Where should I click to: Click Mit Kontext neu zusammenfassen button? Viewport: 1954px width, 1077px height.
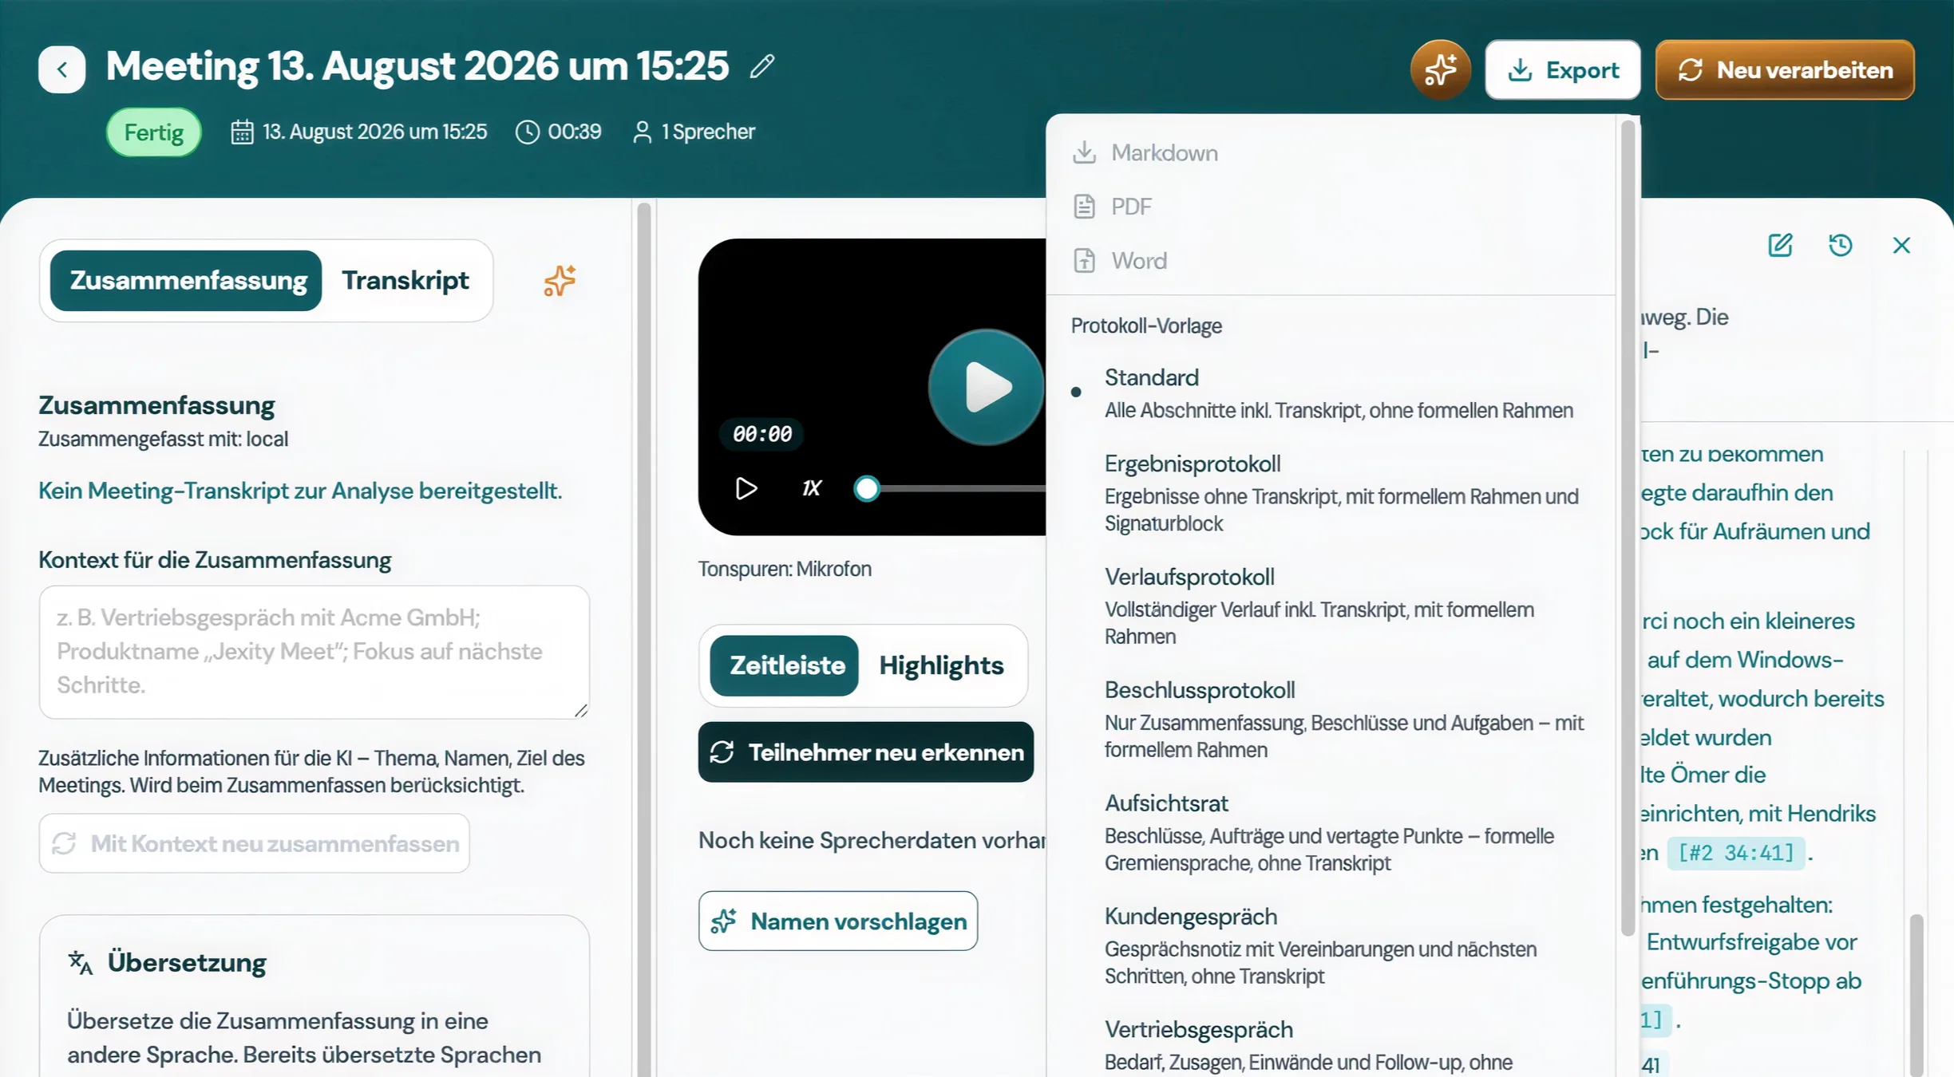[x=255, y=843]
